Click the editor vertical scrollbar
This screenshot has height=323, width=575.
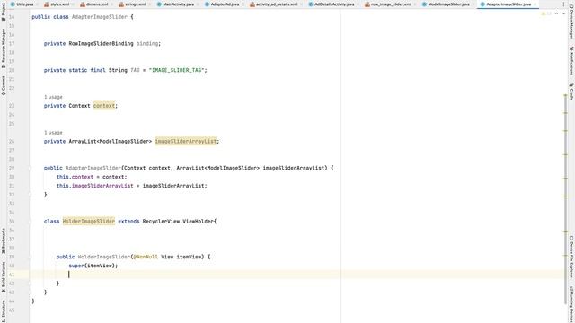565,199
